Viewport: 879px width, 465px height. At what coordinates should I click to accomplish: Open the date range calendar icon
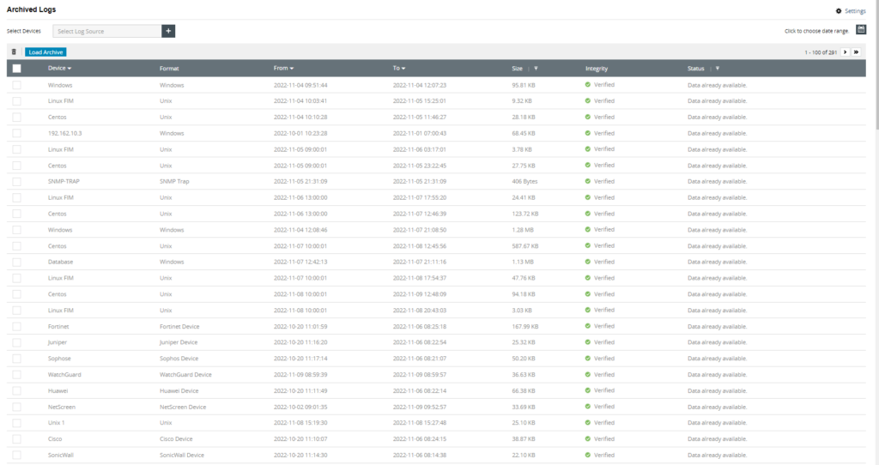(x=861, y=30)
